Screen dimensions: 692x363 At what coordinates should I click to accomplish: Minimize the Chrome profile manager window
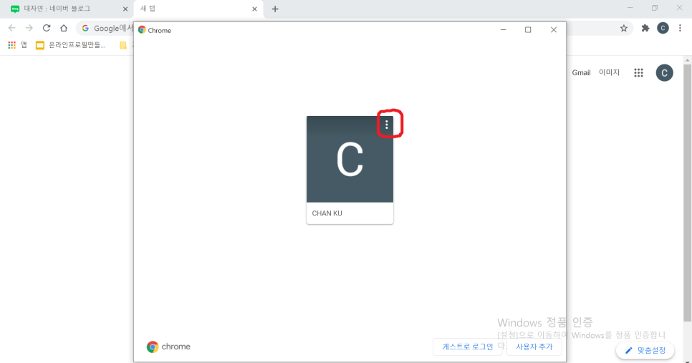[503, 29]
